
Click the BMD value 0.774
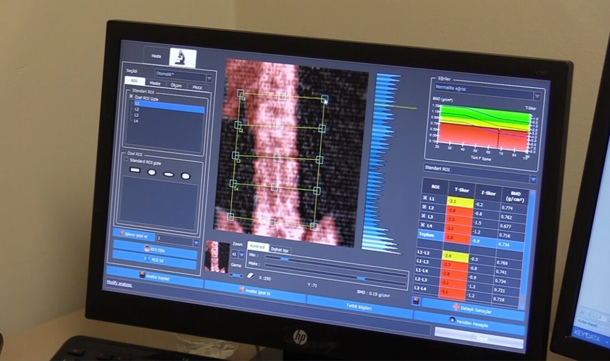pos(507,208)
